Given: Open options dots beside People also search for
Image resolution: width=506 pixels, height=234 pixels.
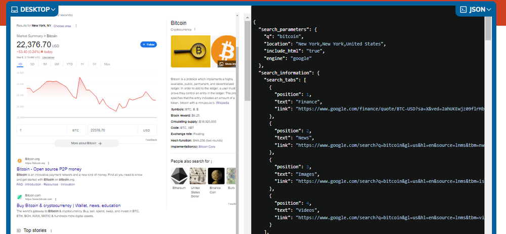Looking at the screenshot, I should (x=212, y=162).
